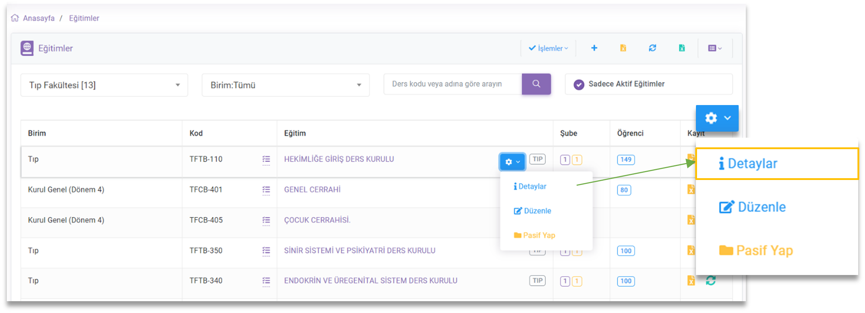Image resolution: width=865 pixels, height=313 pixels.
Task: Click the course search input field
Action: (452, 84)
